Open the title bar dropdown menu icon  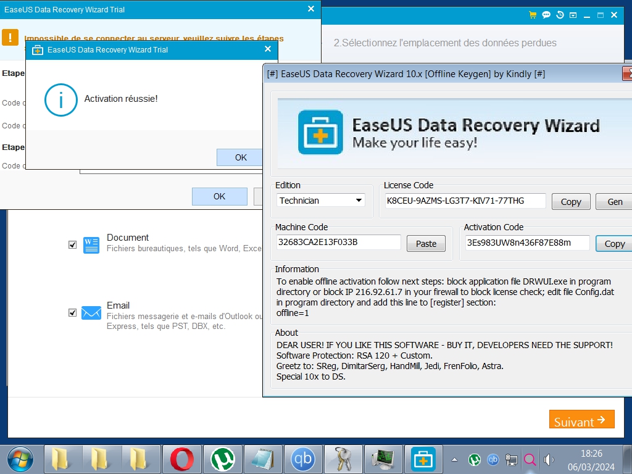point(573,15)
